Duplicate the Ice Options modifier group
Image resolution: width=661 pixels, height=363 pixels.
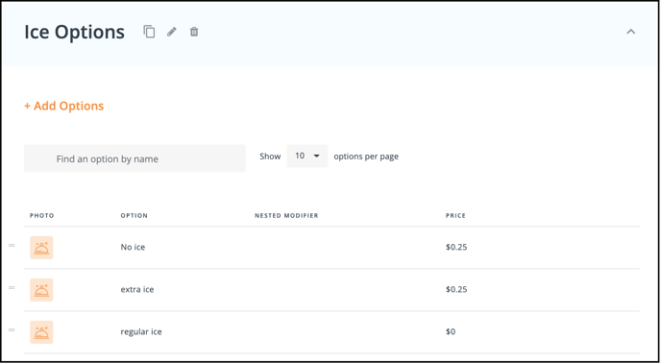pyautogui.click(x=149, y=32)
